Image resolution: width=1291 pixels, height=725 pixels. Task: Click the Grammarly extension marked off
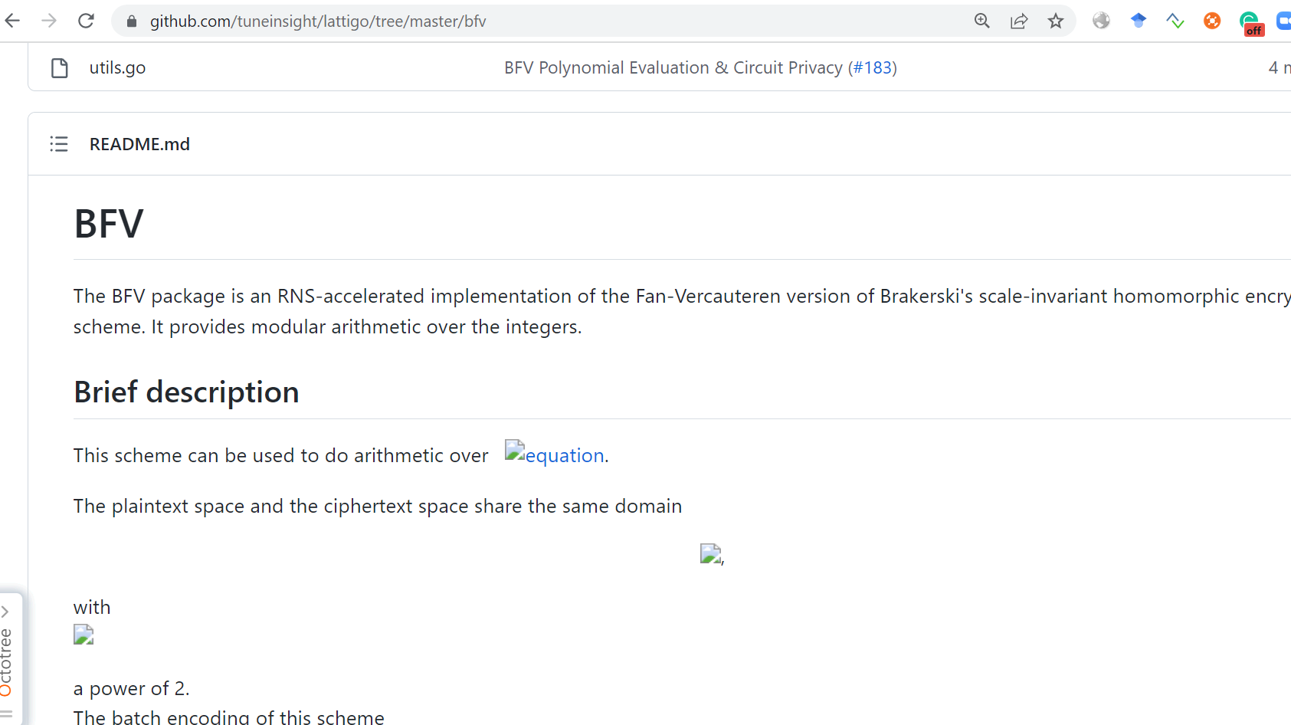point(1250,23)
